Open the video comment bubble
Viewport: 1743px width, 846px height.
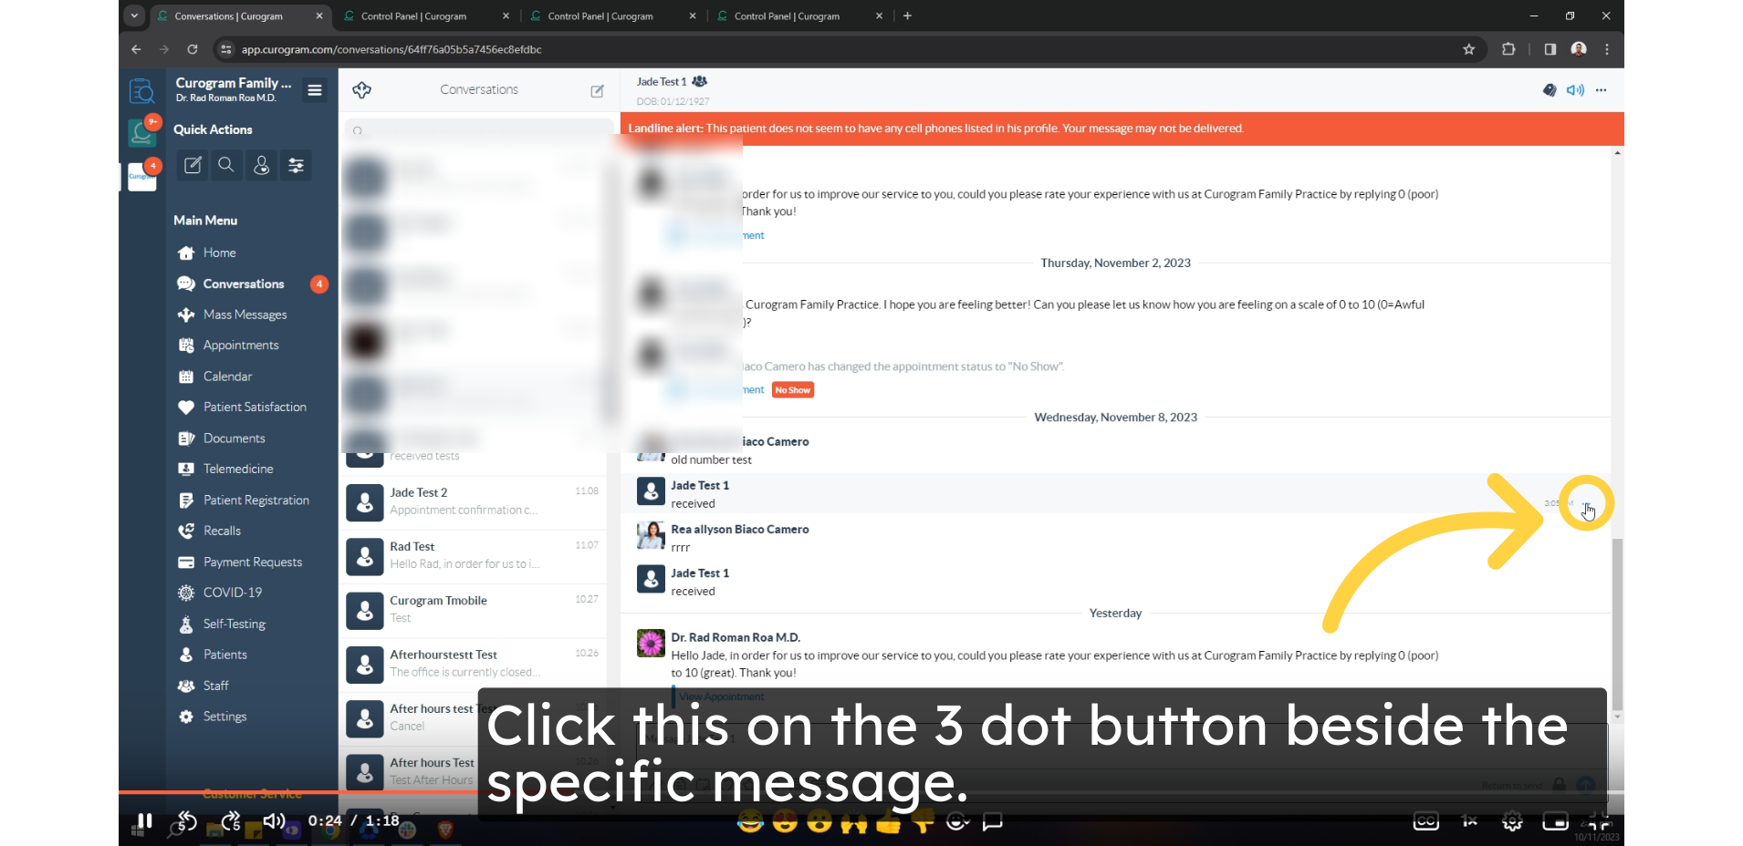coord(993,822)
